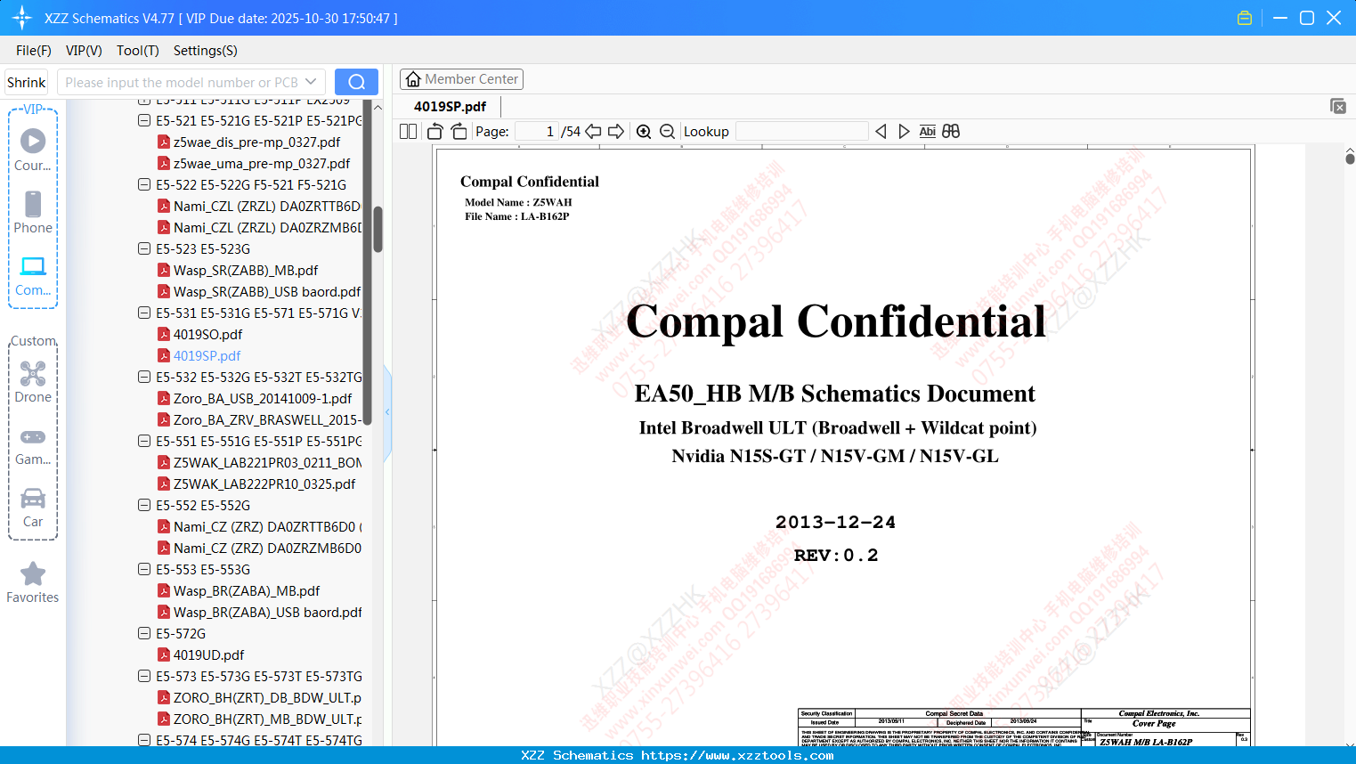The image size is (1356, 764).
Task: Open the Member Center button
Action: tap(461, 79)
